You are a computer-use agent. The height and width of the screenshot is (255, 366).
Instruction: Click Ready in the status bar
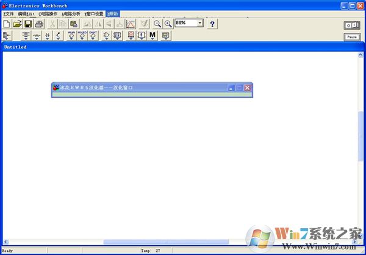click(7, 251)
